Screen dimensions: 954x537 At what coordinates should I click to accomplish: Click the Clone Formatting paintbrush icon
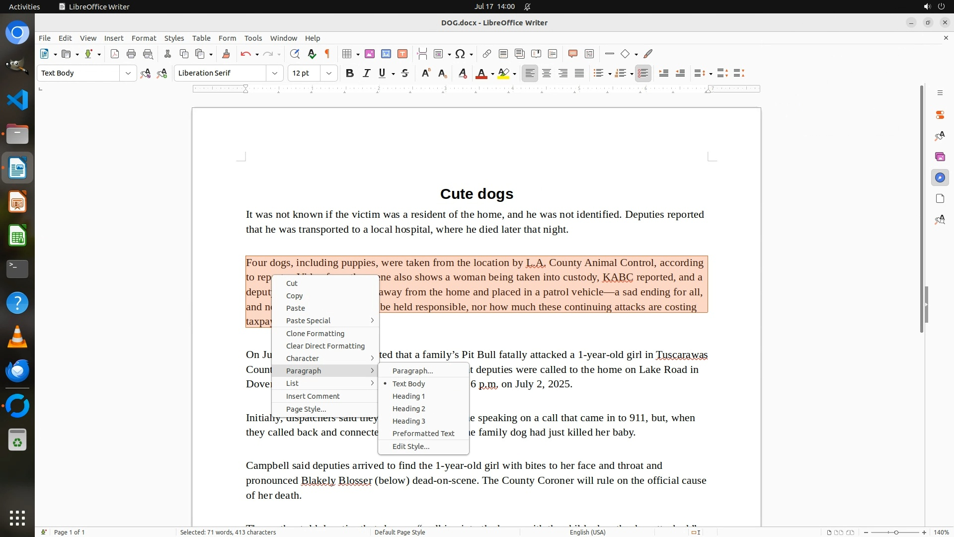coord(226,54)
